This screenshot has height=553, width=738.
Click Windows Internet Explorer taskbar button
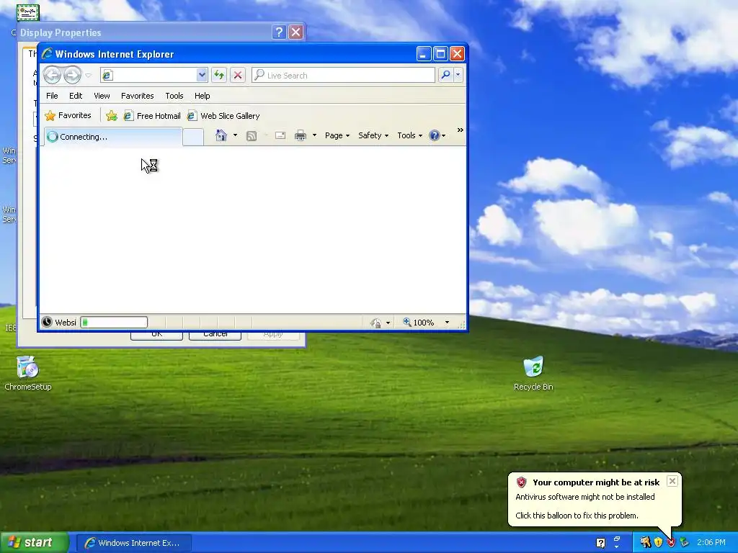(133, 543)
